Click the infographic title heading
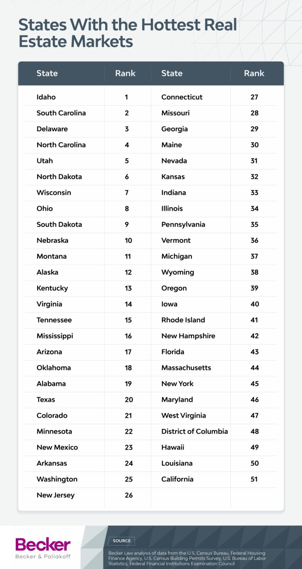The image size is (302, 569). tap(128, 33)
